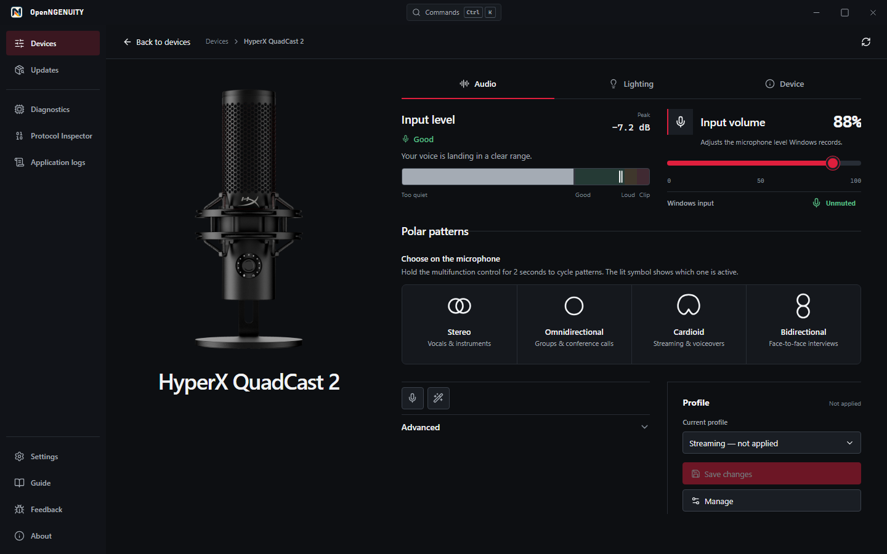This screenshot has width=887, height=554.
Task: Minimize the OpenNGENUITY window
Action: point(817,12)
